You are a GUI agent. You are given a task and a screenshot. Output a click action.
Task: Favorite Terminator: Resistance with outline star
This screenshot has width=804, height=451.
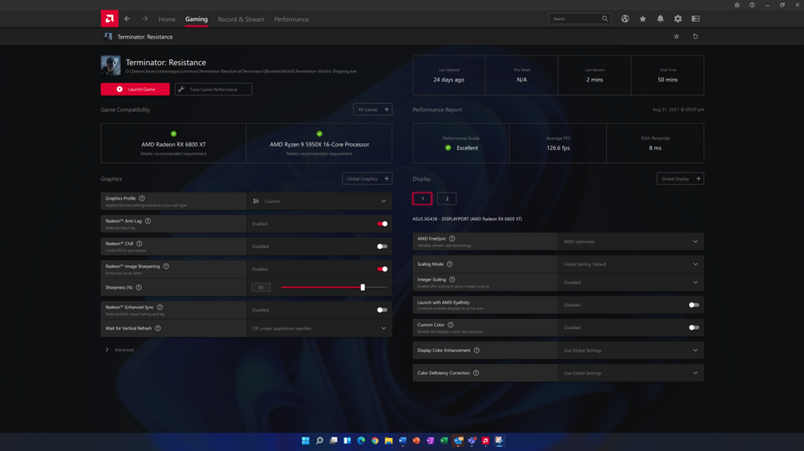(x=676, y=36)
